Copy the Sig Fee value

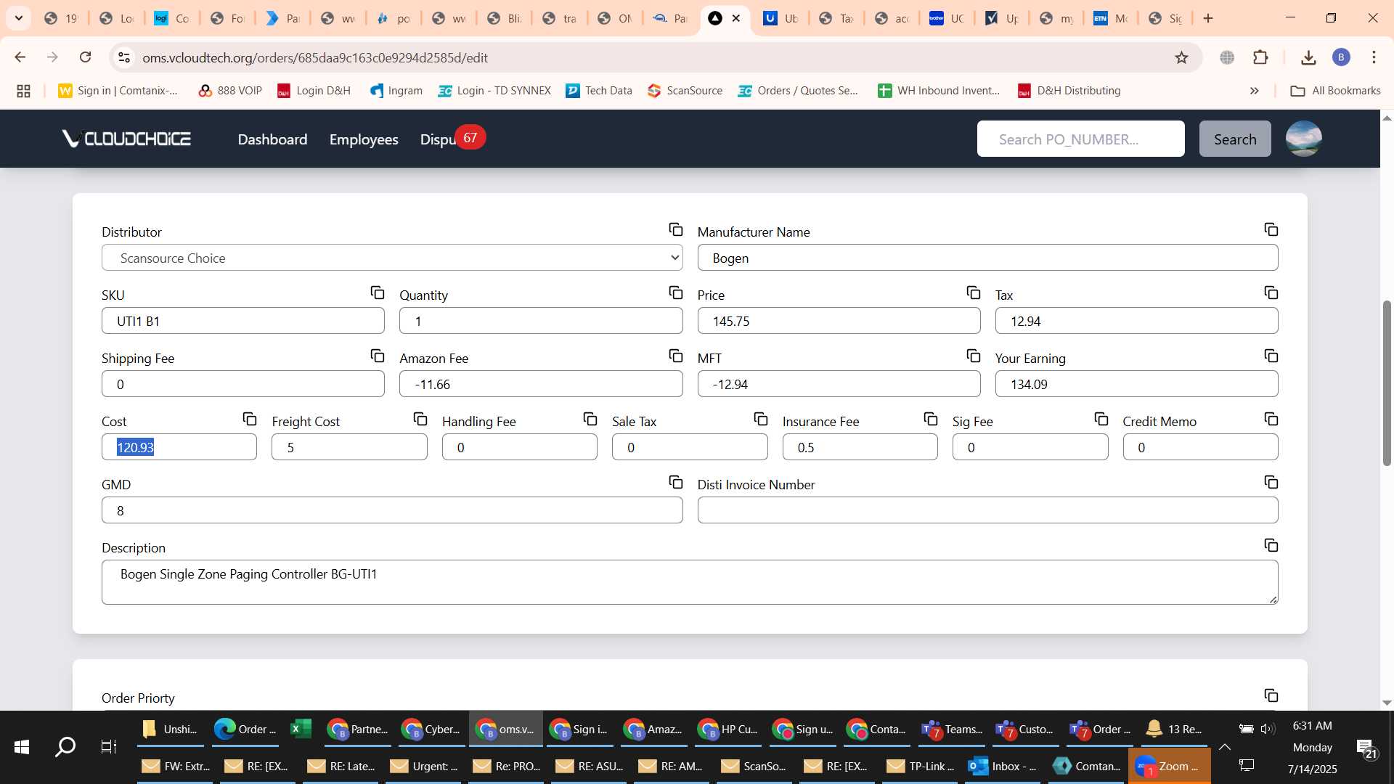point(1101,419)
